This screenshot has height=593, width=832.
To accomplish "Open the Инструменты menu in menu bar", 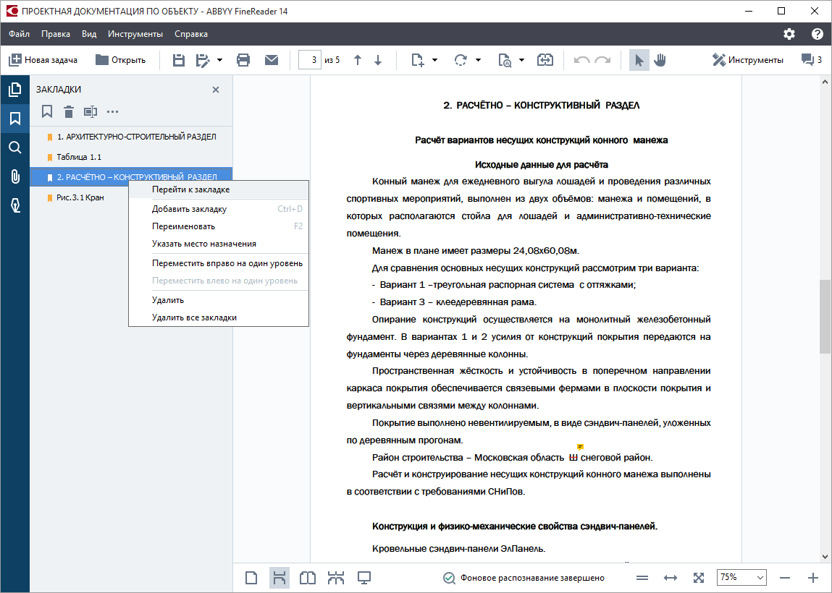I will coord(135,34).
